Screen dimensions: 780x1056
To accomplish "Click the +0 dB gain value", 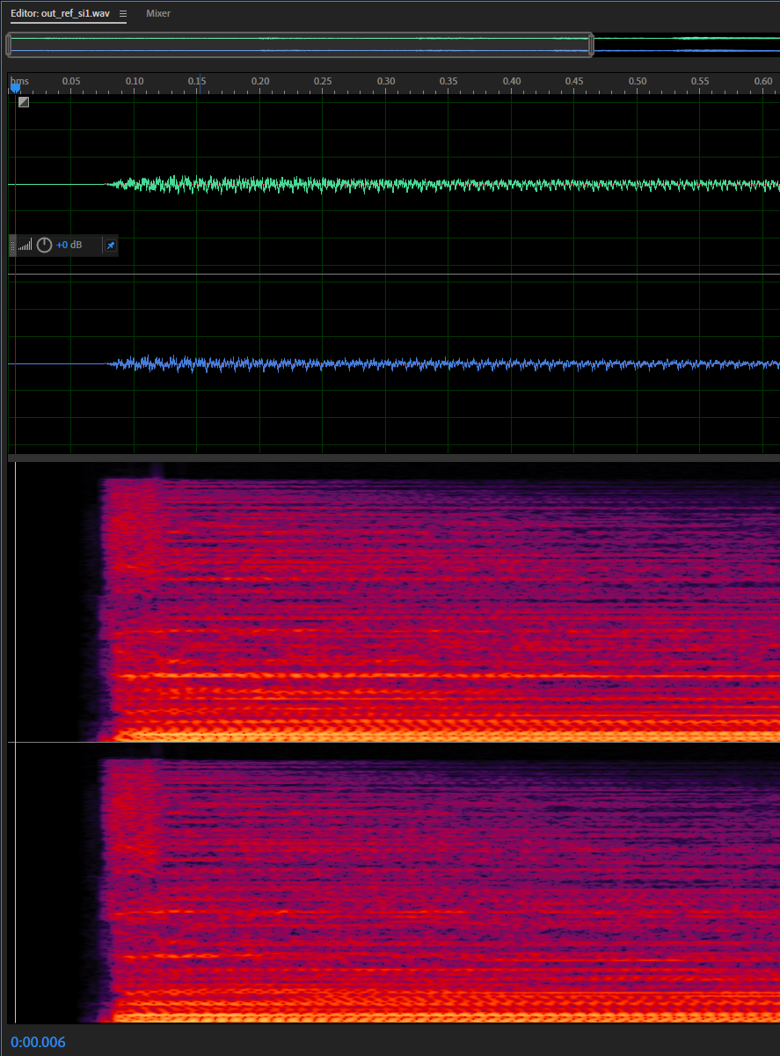I will 69,246.
